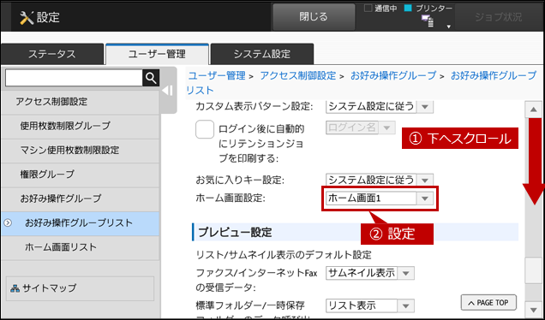The image size is (545, 320).
Task: Open カスタム表示パターン設定 dropdown
Action: point(380,106)
